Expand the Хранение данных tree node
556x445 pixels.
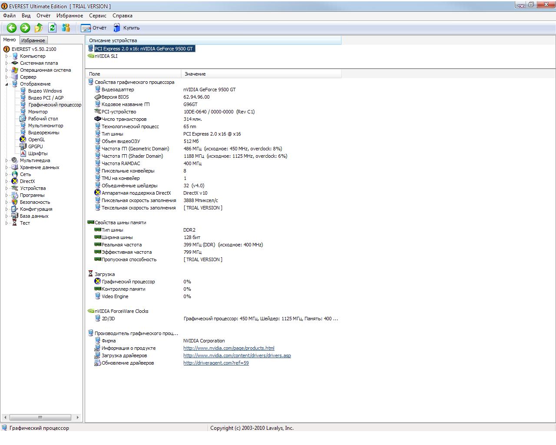[x=7, y=167]
